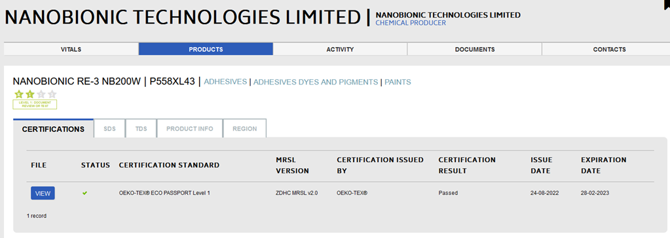The height and width of the screenshot is (238, 670).
Task: Follow the ADHESIVES category link
Action: [x=225, y=82]
